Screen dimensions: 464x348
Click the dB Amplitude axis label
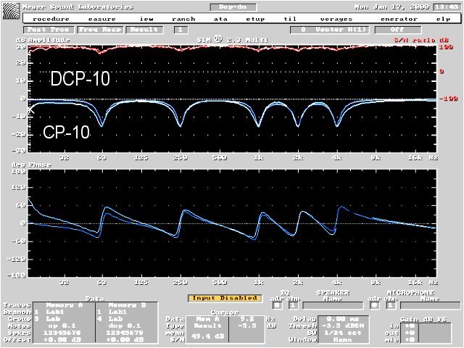43,41
